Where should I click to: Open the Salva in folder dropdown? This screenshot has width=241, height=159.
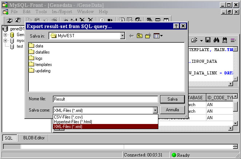coord(122,36)
